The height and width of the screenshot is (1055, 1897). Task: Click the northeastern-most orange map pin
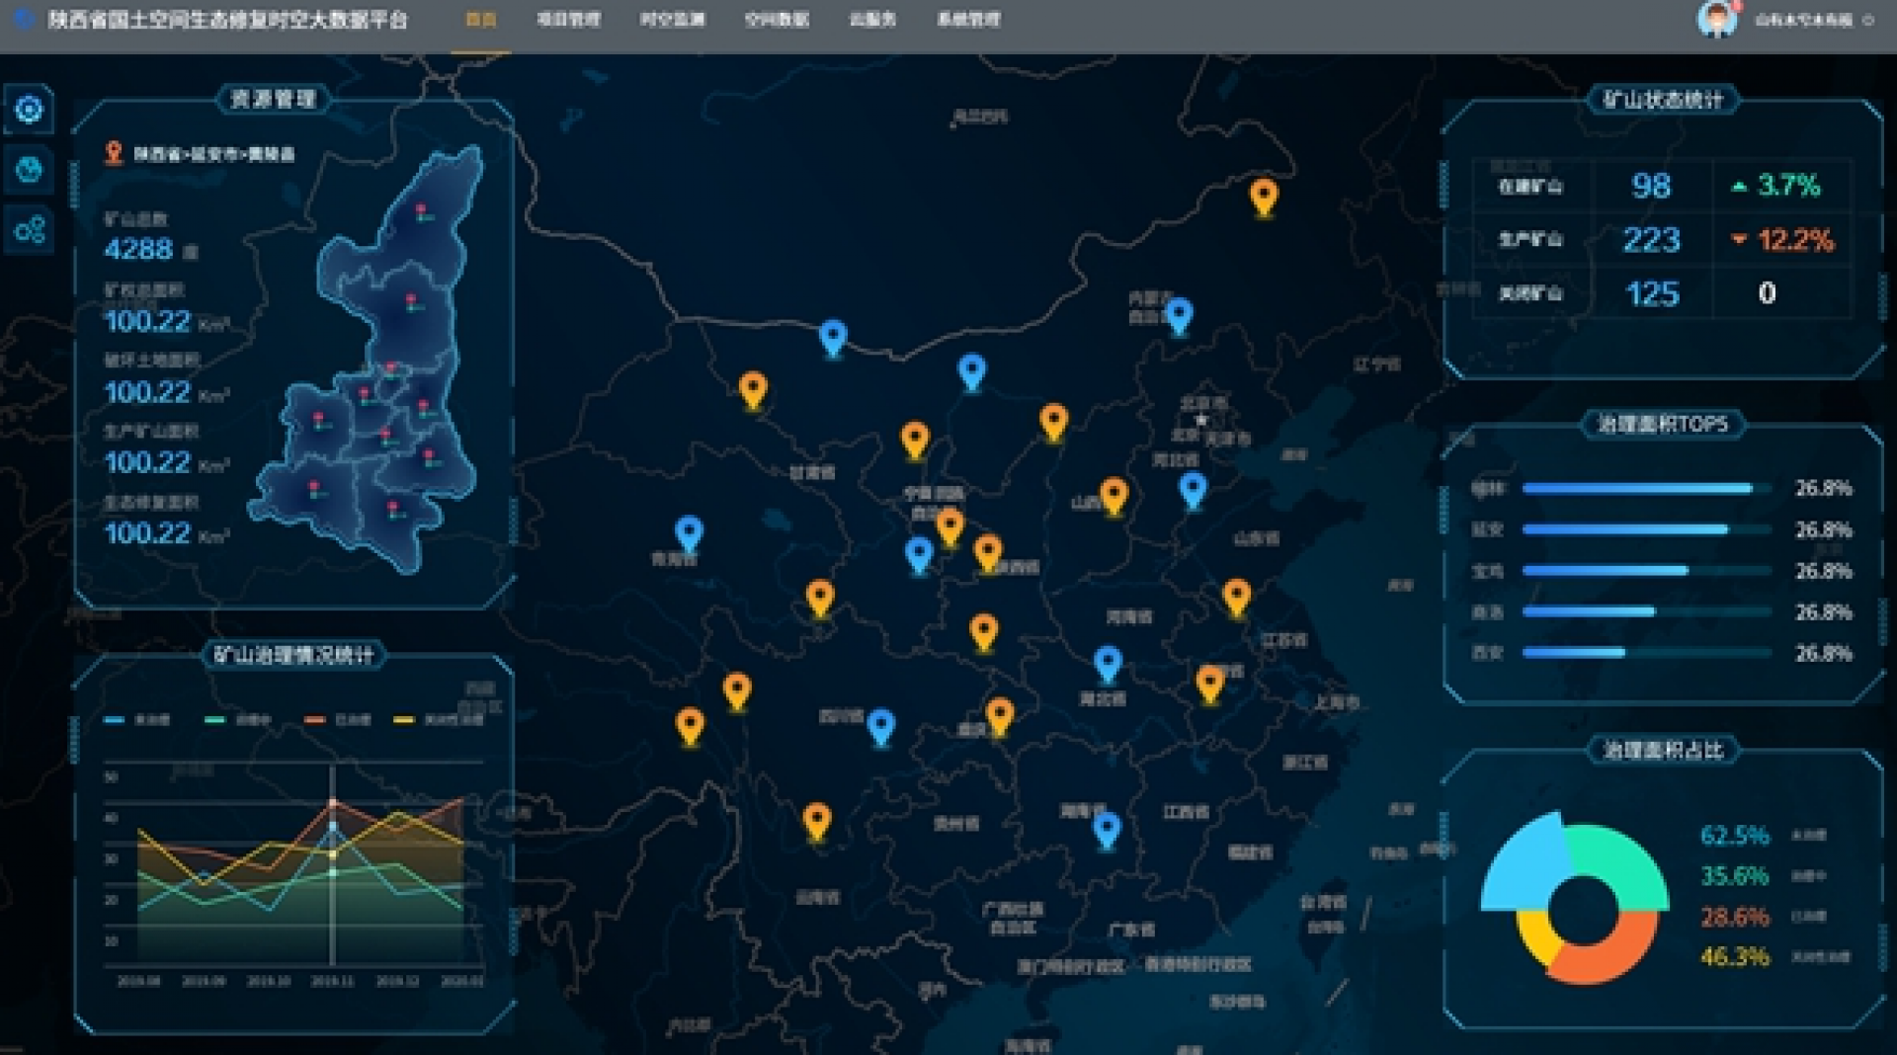(1264, 198)
